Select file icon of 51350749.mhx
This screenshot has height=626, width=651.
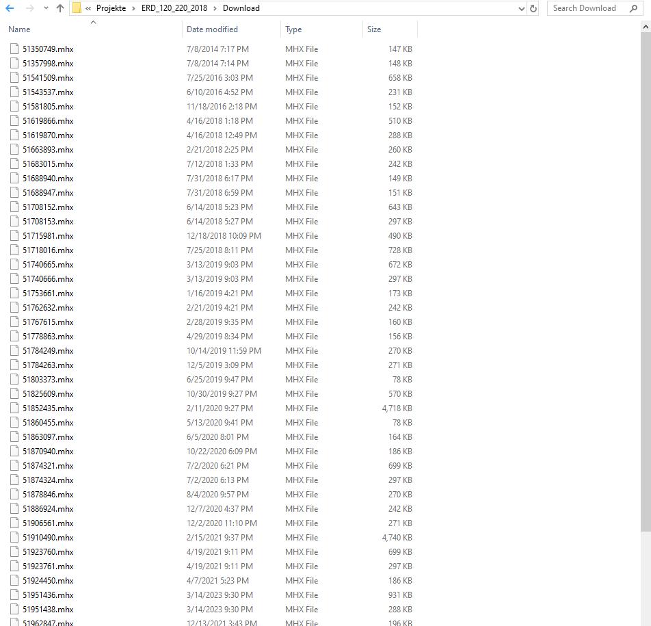pos(14,49)
